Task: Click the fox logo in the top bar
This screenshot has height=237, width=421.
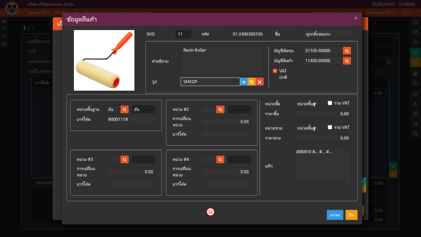Action: [12, 8]
